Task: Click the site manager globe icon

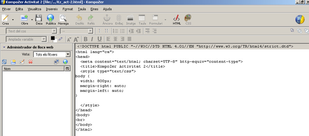Action: (x=65, y=62)
